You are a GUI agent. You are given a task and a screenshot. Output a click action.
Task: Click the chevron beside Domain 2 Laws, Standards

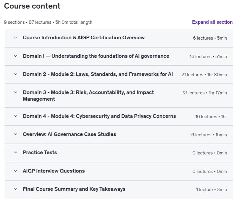[16, 74]
